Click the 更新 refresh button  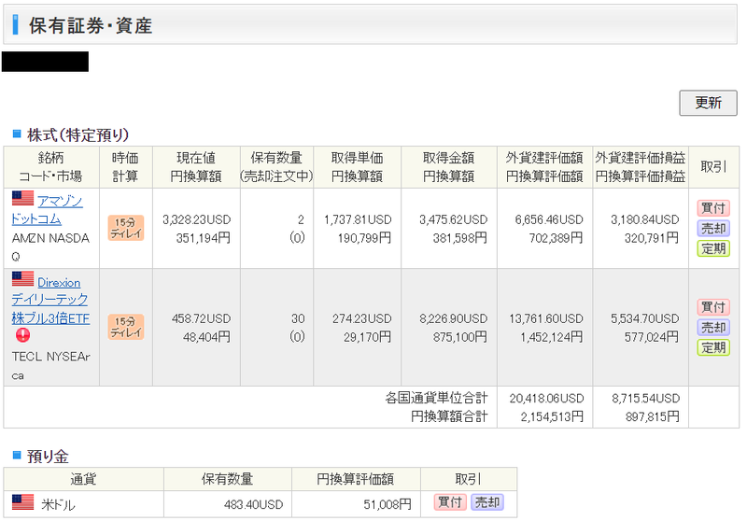point(708,103)
